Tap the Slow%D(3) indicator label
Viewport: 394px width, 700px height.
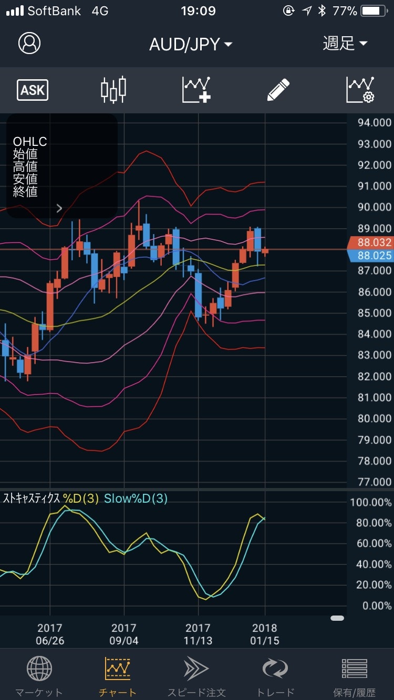pyautogui.click(x=136, y=499)
